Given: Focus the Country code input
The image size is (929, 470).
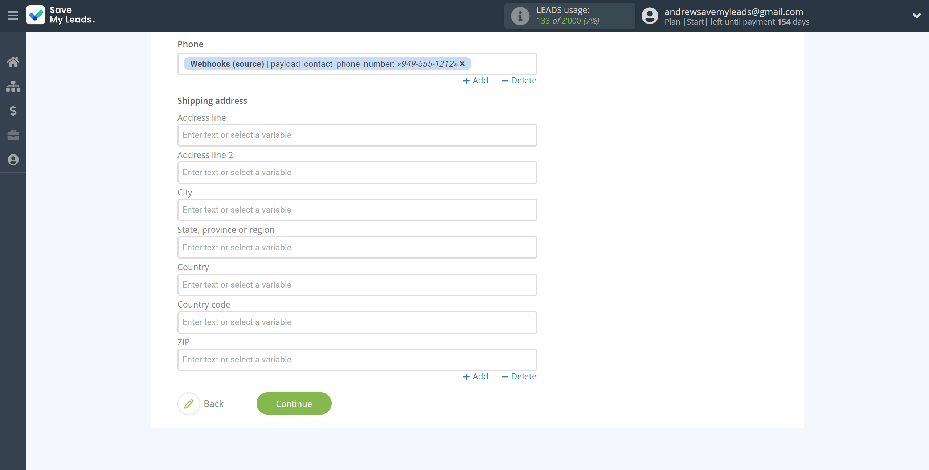Looking at the screenshot, I should coord(357,322).
